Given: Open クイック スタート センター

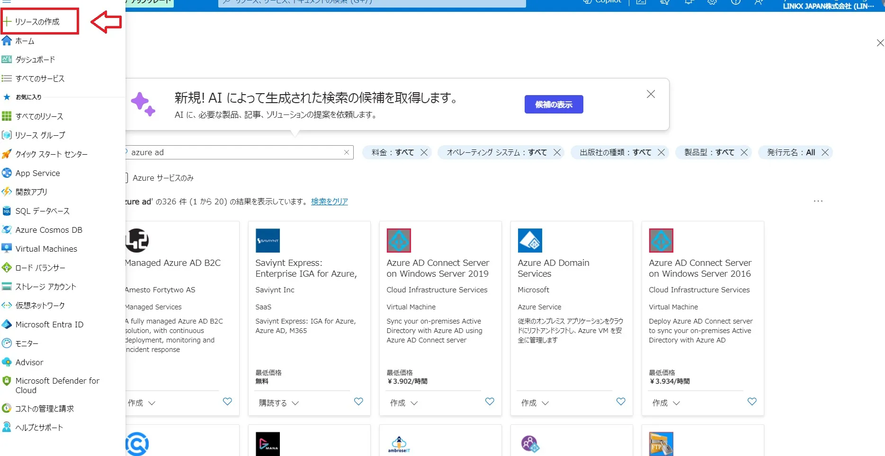Looking at the screenshot, I should pyautogui.click(x=51, y=154).
